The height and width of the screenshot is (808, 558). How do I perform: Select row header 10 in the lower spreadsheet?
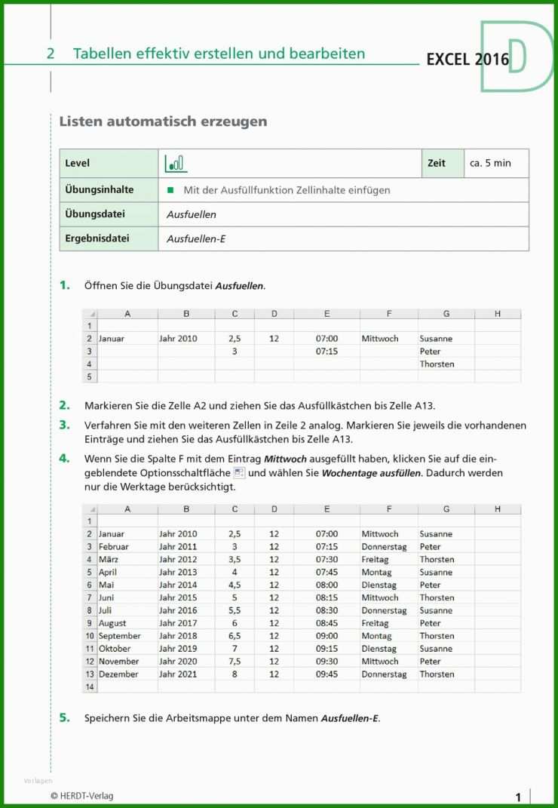pyautogui.click(x=90, y=636)
